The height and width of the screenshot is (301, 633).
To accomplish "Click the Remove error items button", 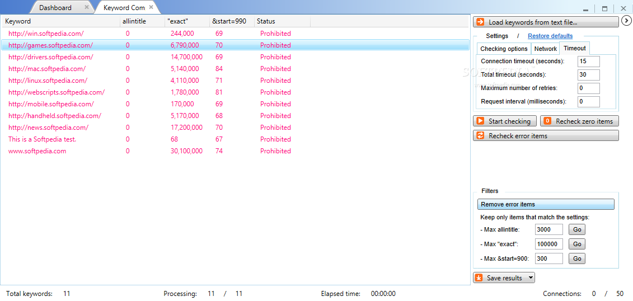I will click(546, 204).
